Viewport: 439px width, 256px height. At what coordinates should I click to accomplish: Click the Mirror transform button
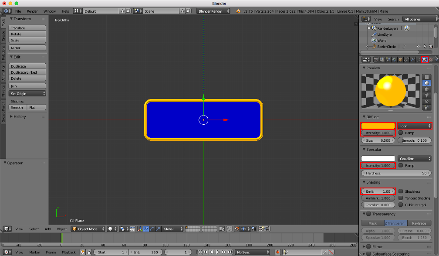[x=27, y=48]
